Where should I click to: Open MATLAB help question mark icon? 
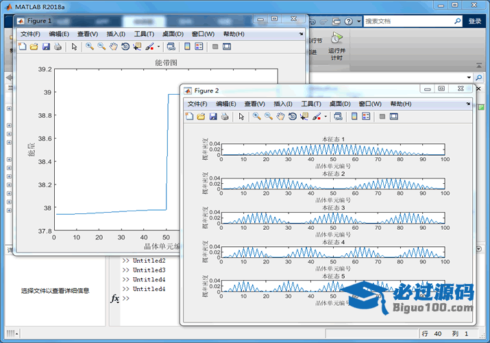click(348, 21)
